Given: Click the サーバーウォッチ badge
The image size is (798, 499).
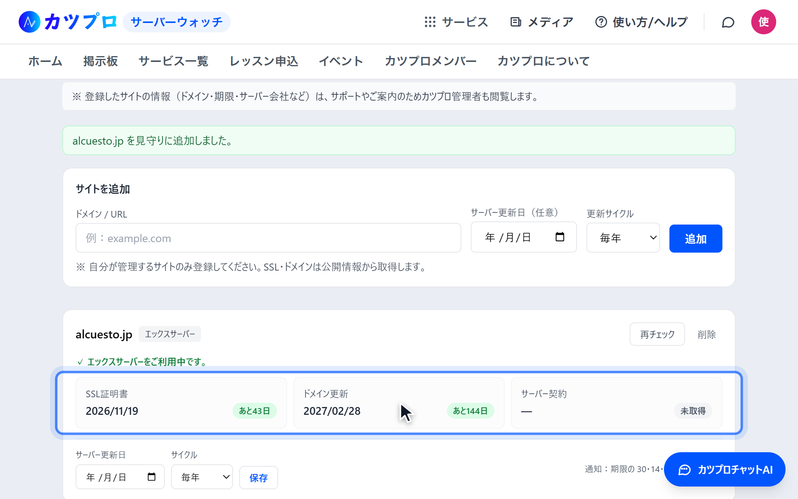Looking at the screenshot, I should [177, 22].
